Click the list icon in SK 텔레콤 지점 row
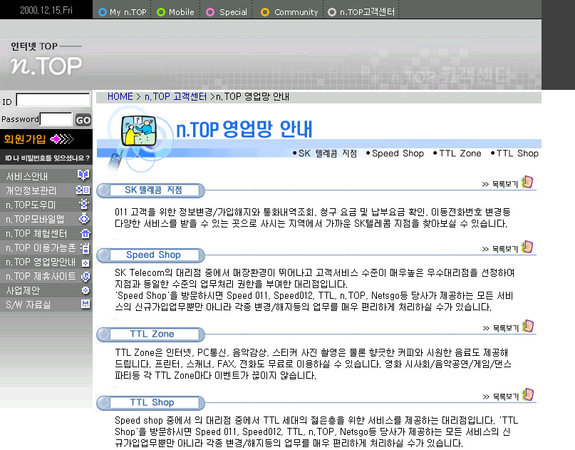 tap(527, 182)
